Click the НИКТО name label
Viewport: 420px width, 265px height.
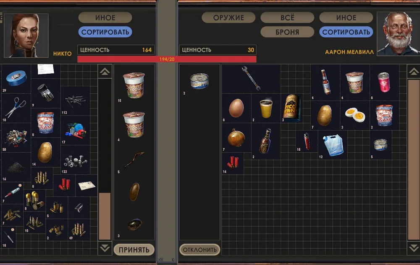[63, 54]
